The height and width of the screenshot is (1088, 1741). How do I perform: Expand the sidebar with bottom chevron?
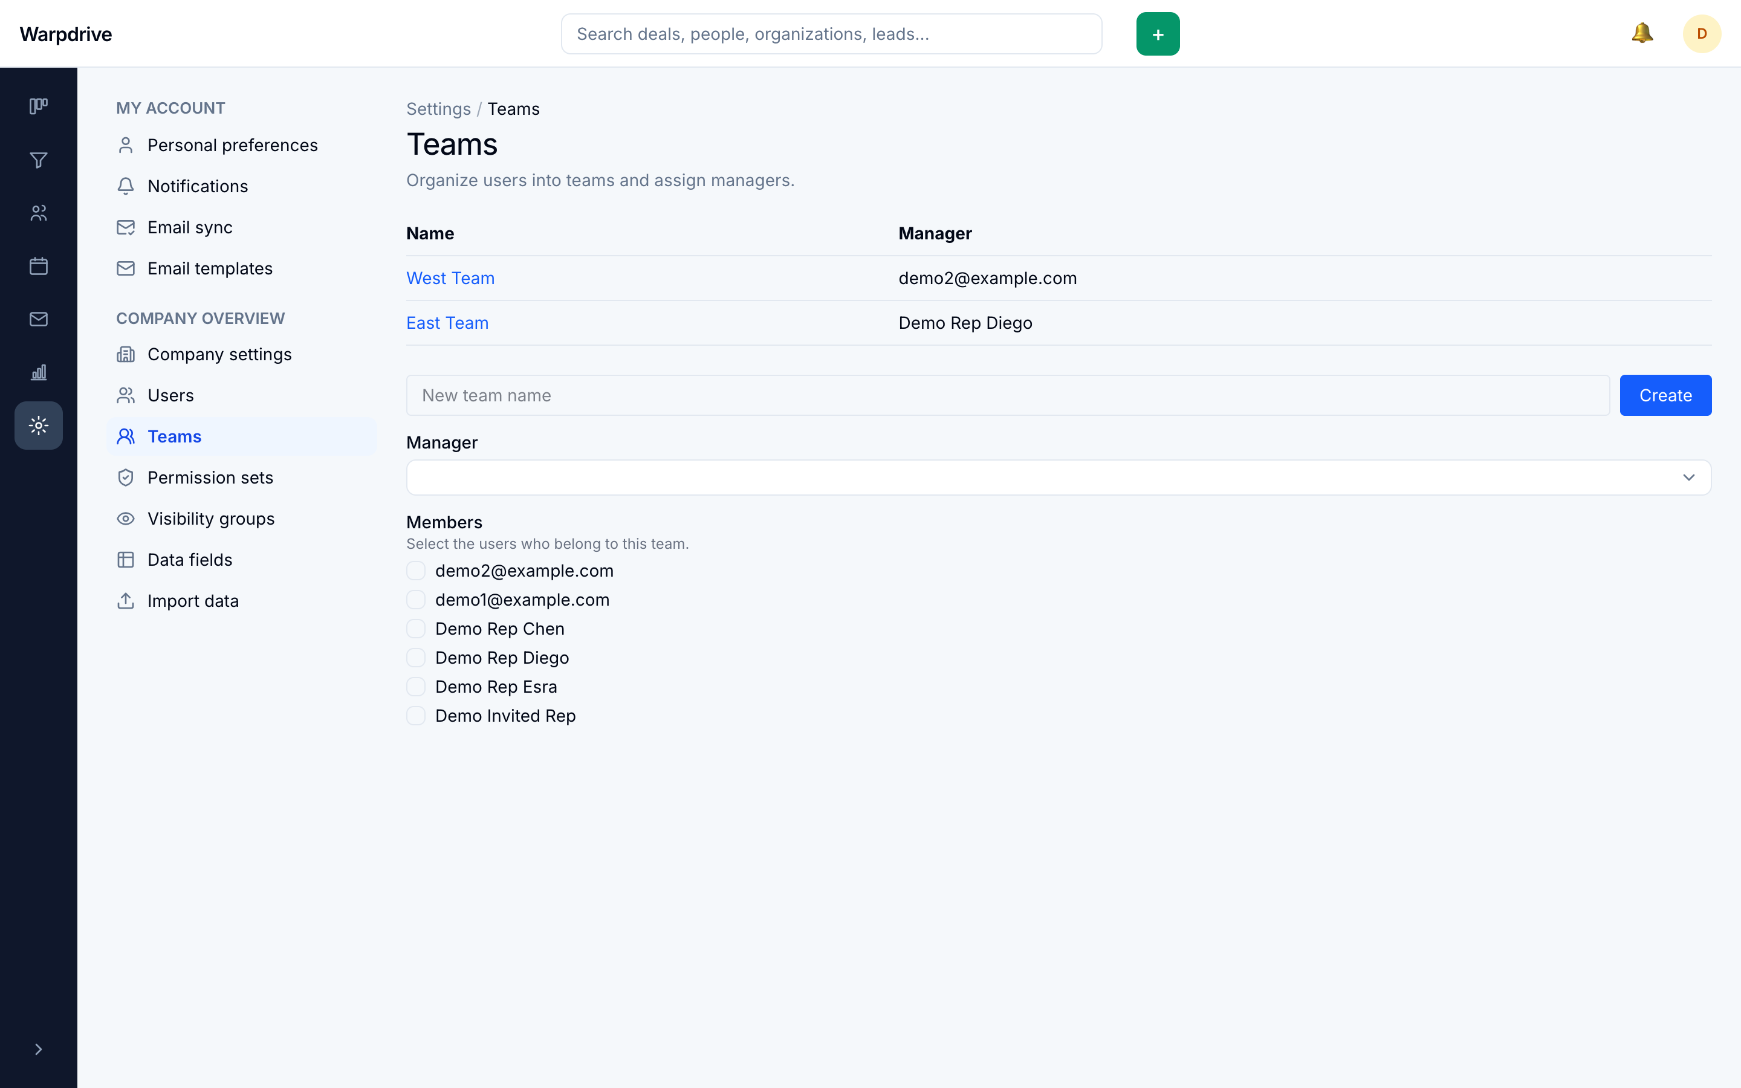(x=39, y=1049)
